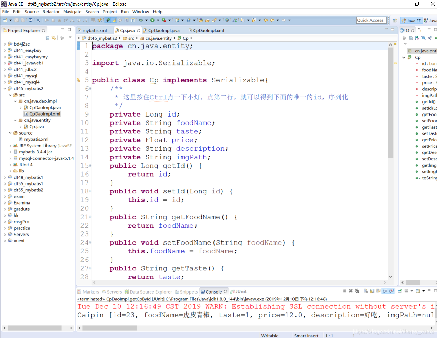This screenshot has height=338, width=437.
Task: Click Remove All Terminated Launches icon
Action: coord(357,291)
